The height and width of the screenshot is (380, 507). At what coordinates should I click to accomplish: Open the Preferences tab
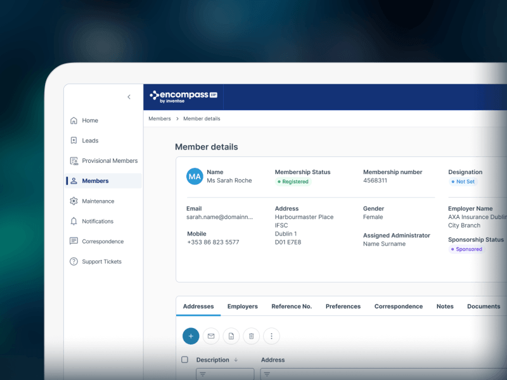coord(343,307)
